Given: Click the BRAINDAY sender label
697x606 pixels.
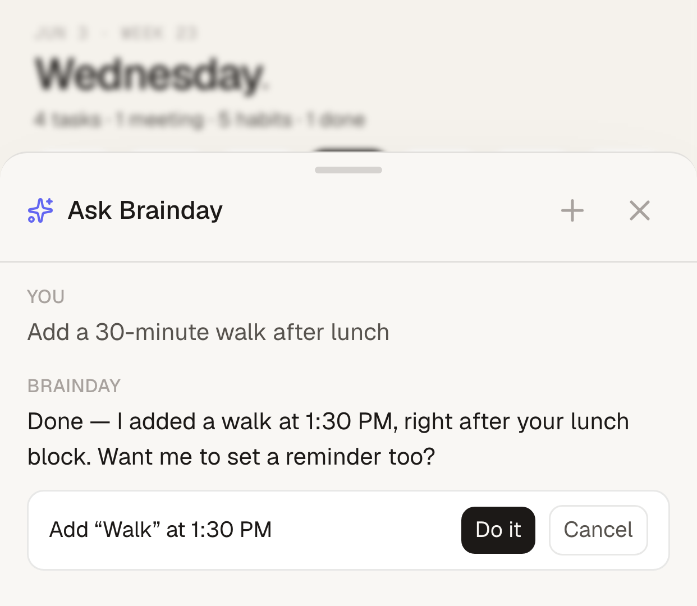Looking at the screenshot, I should pos(74,386).
